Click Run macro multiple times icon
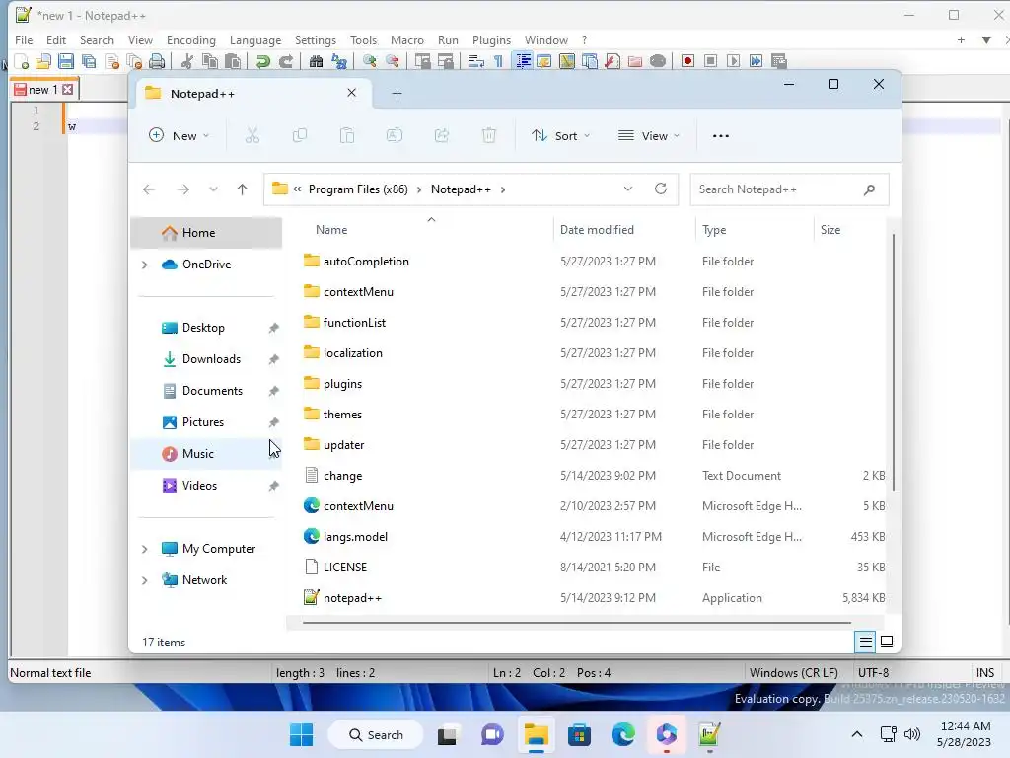Image resolution: width=1010 pixels, height=758 pixels. click(757, 61)
